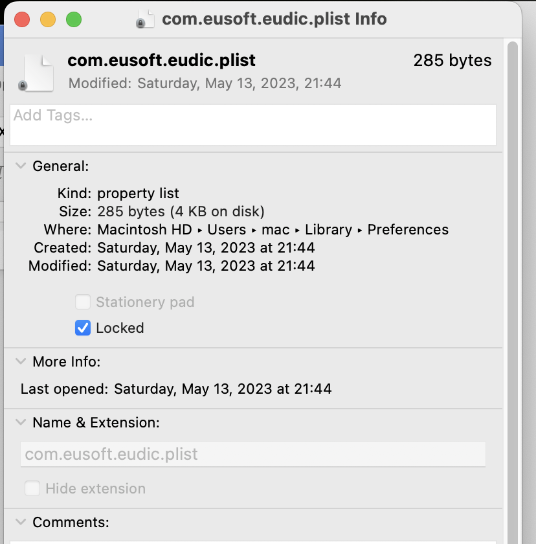Image resolution: width=536 pixels, height=544 pixels.
Task: Click the Where path Macintosh HD text
Action: point(144,230)
